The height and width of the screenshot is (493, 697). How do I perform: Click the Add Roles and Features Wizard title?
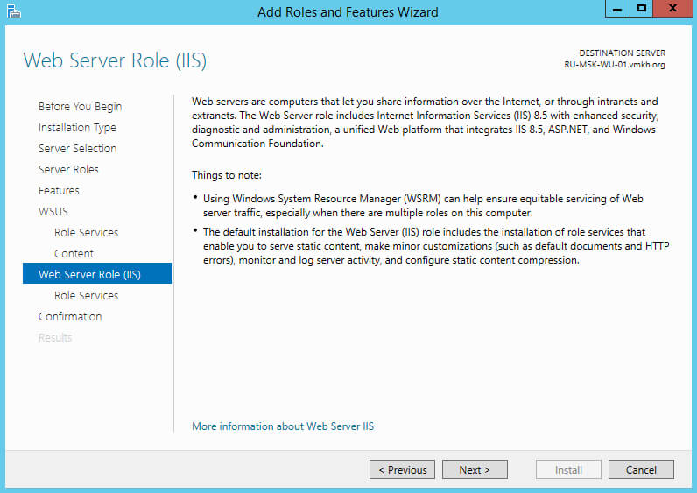pyautogui.click(x=348, y=12)
